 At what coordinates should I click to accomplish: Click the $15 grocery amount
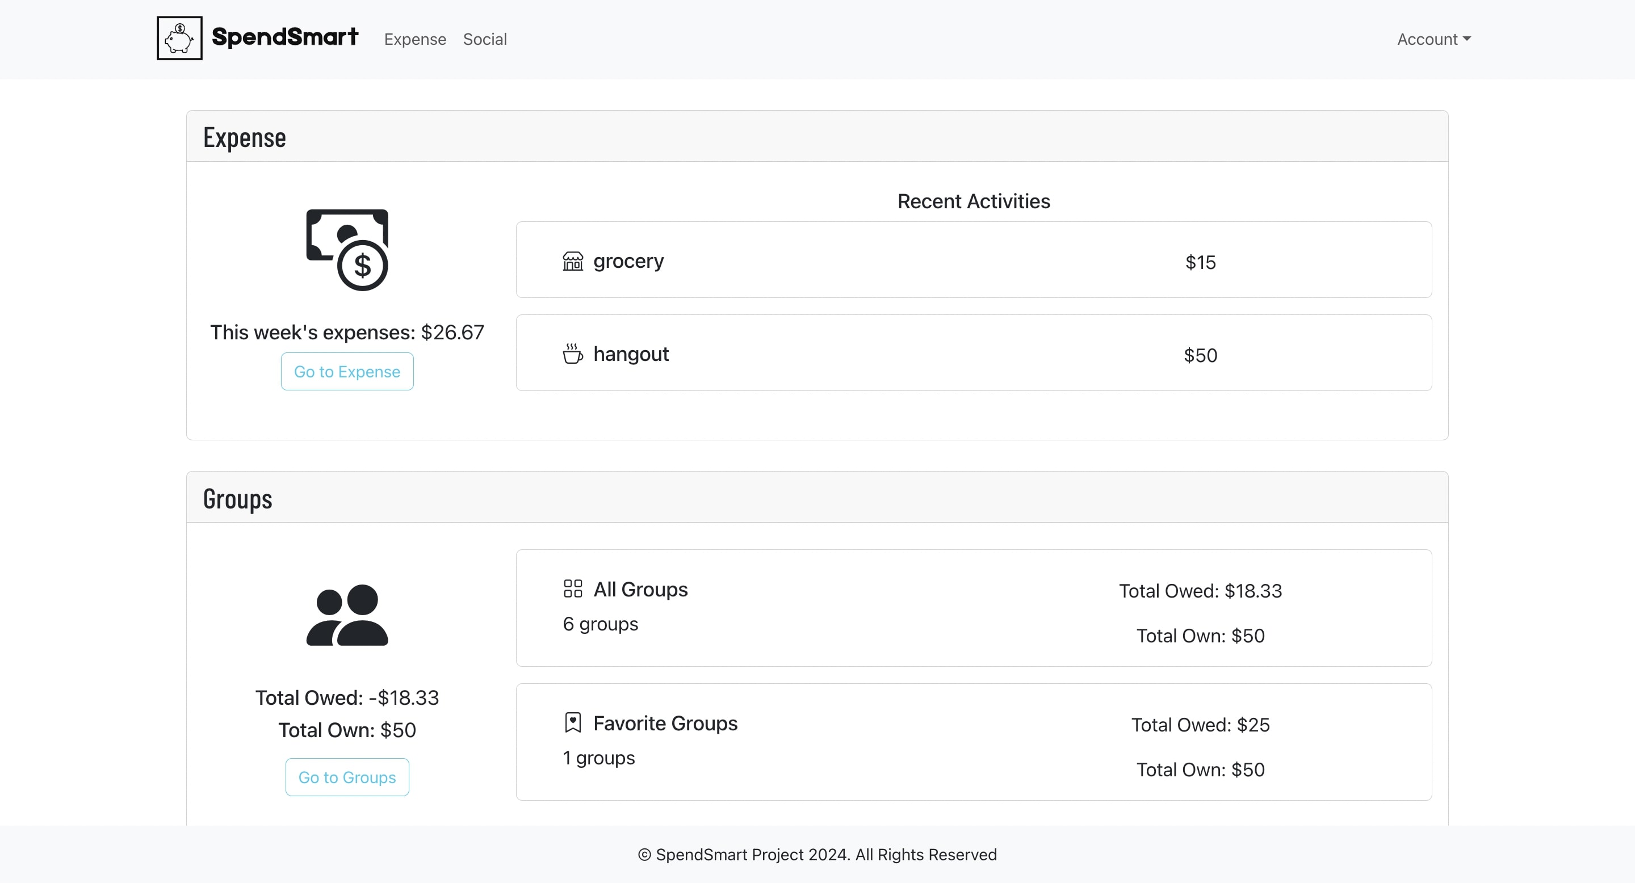(1200, 262)
